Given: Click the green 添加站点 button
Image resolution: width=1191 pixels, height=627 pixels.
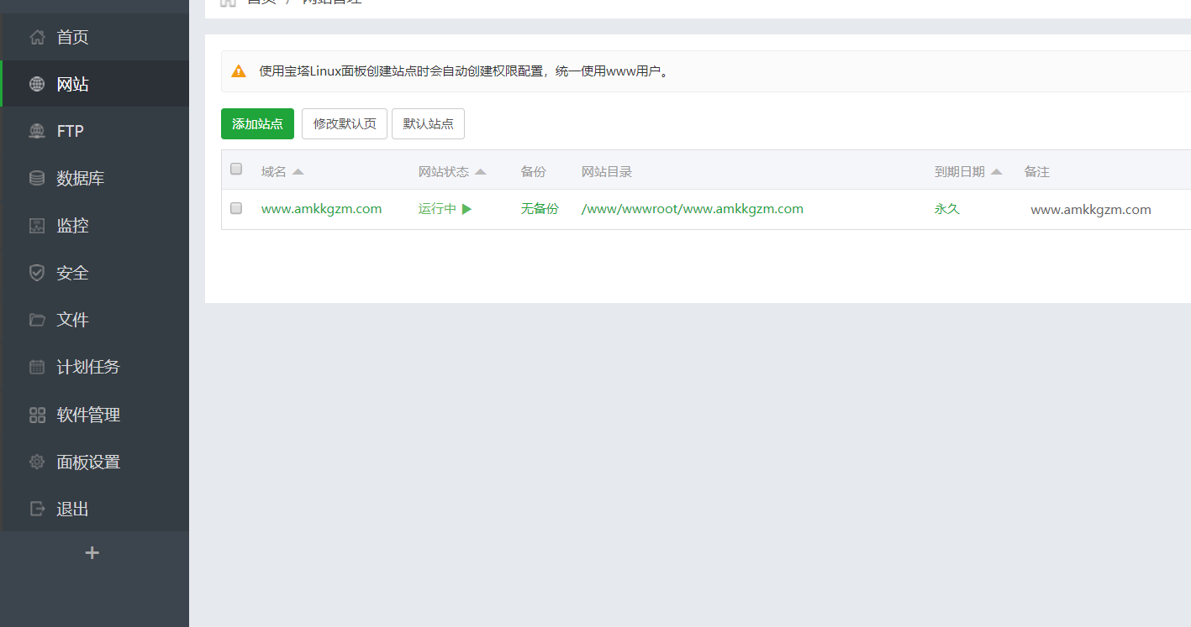Looking at the screenshot, I should coord(257,123).
